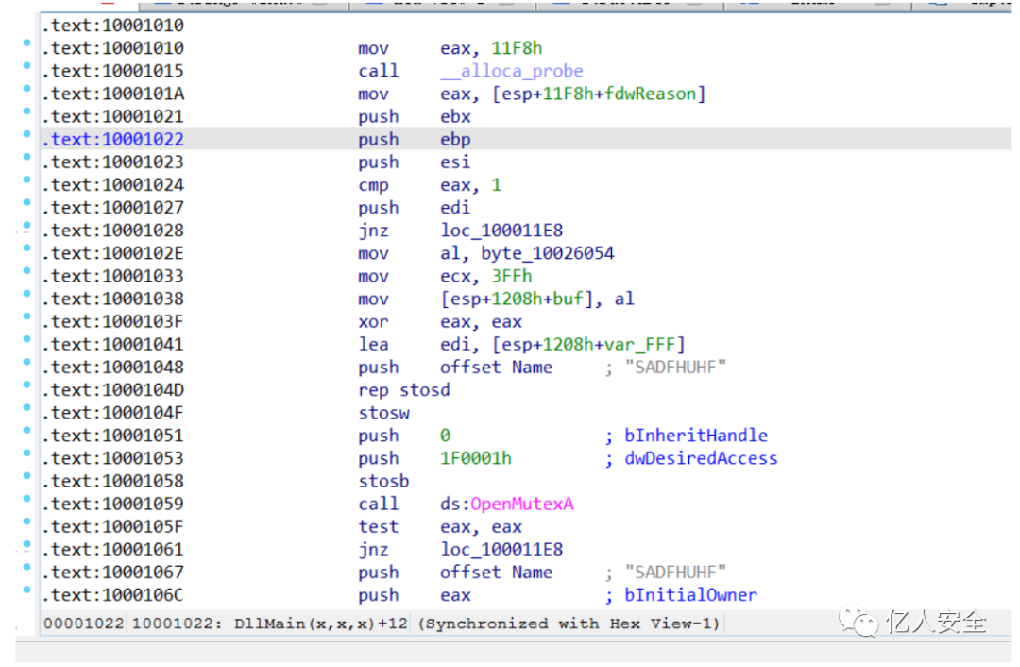Screen dimensions: 1020x667
Task: Select the 11F8h immediate in mov eax
Action: point(517,49)
